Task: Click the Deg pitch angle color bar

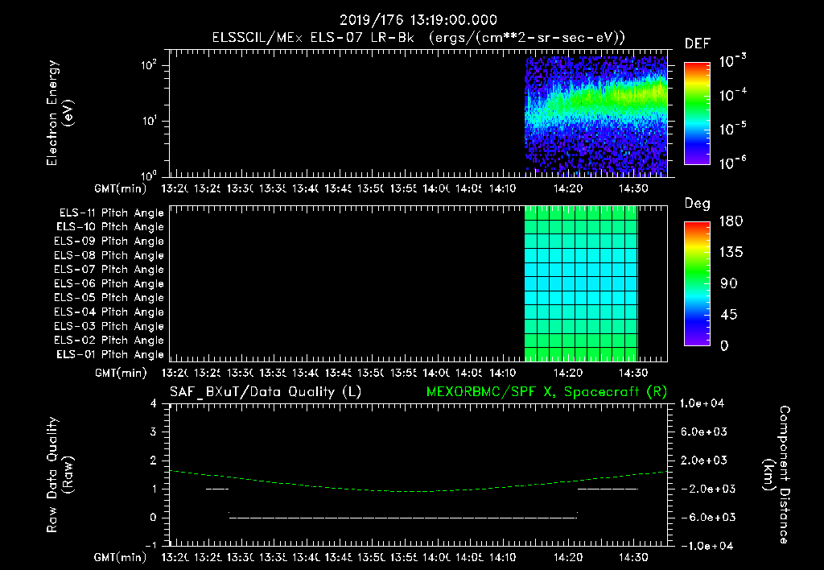Action: coord(697,283)
